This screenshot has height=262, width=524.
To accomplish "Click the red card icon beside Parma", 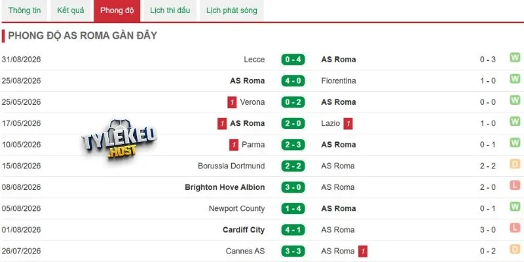I will (x=234, y=145).
